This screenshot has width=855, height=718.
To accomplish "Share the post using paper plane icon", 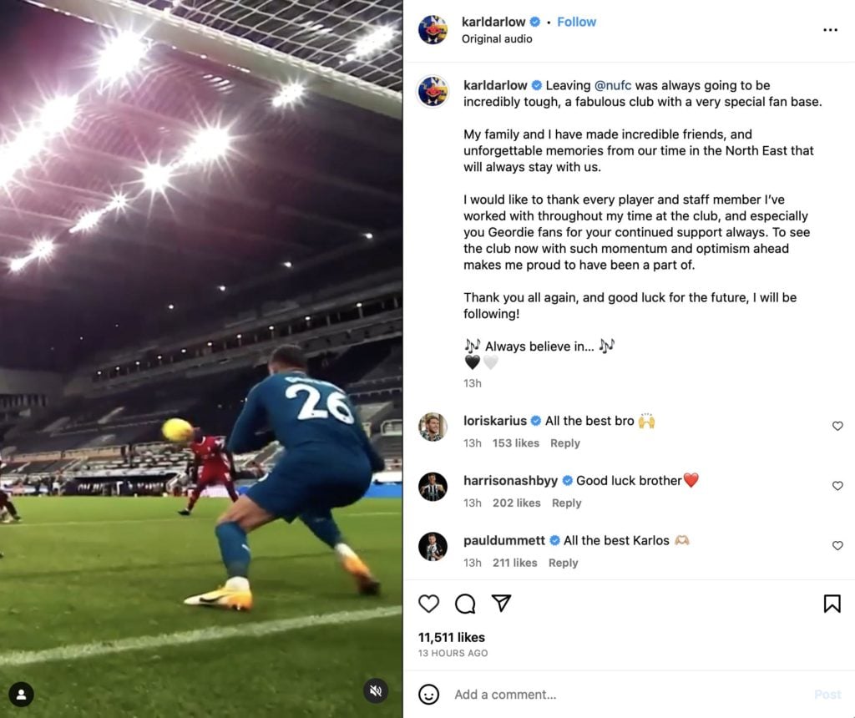I will pos(501,603).
